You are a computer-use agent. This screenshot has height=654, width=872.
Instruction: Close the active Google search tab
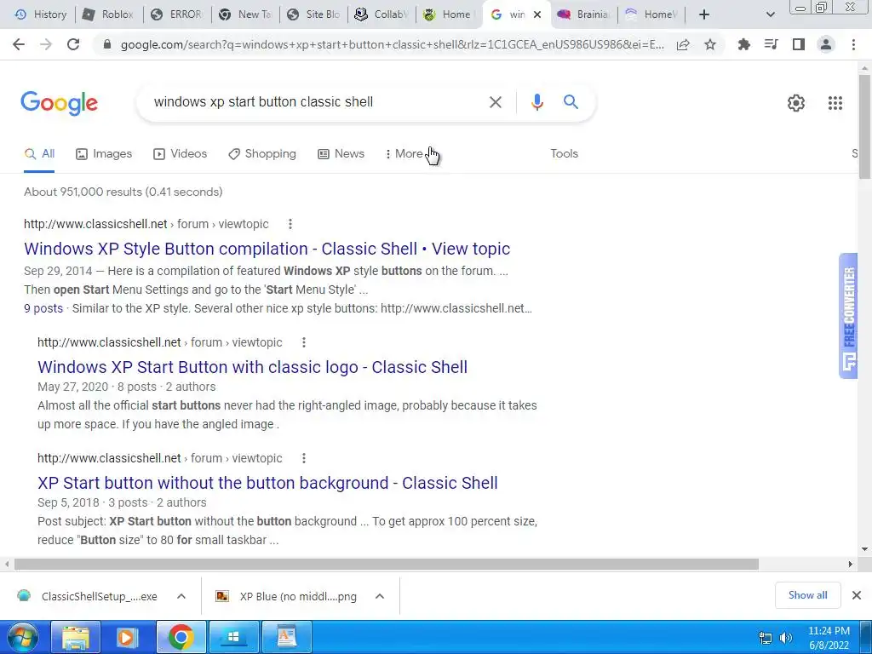pyautogui.click(x=537, y=14)
